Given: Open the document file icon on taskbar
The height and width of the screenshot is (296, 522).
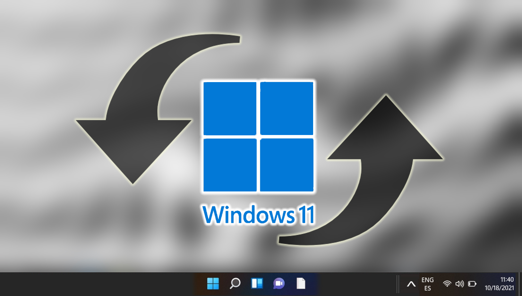Looking at the screenshot, I should [x=301, y=283].
